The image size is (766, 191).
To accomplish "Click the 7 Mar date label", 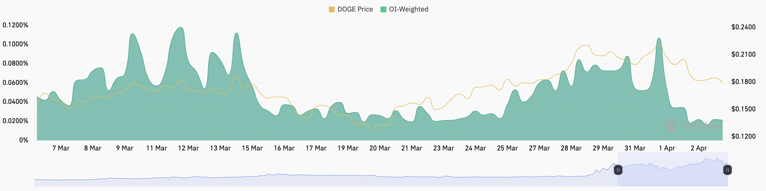I will pos(61,148).
